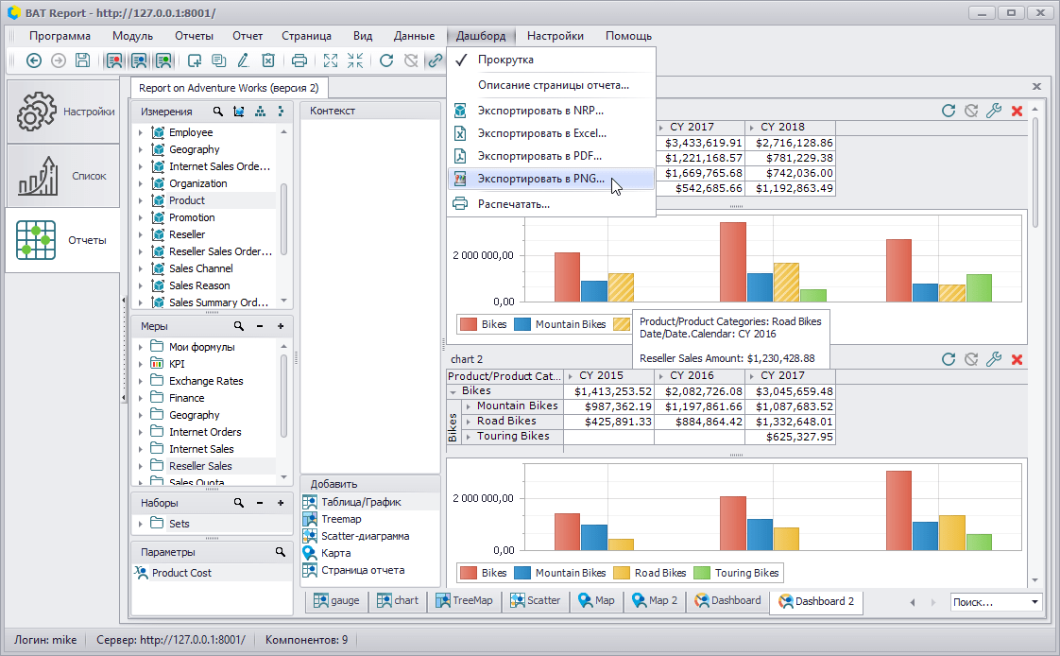Switch to the gauge bottom tab
This screenshot has width=1060, height=656.
336,600
